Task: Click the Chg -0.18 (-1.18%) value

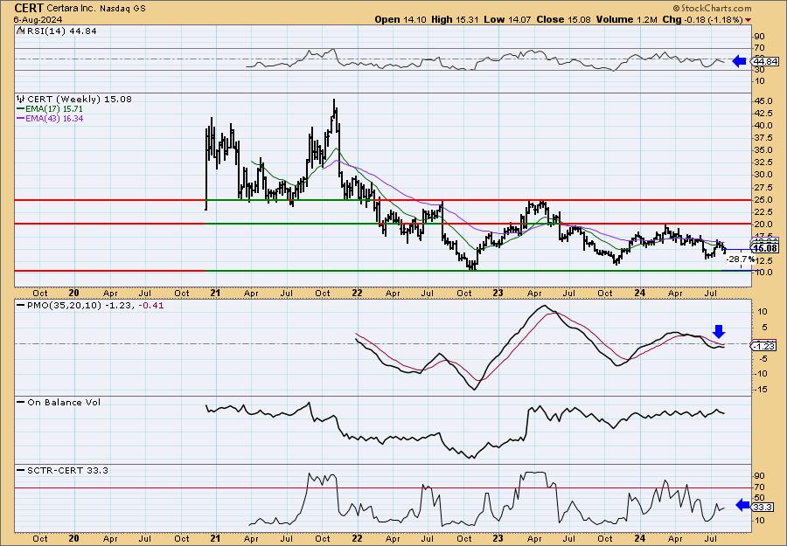Action: tap(702, 19)
